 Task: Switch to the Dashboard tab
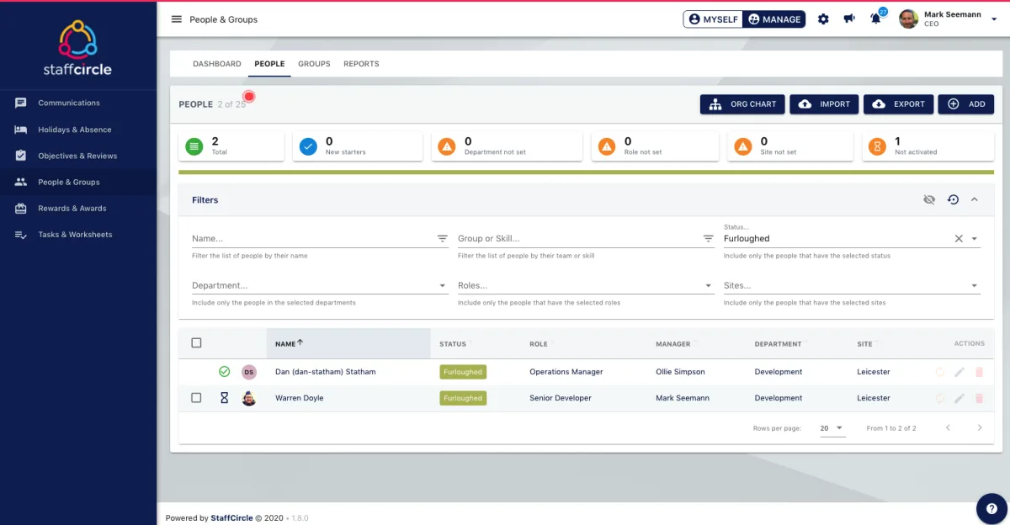coord(217,64)
